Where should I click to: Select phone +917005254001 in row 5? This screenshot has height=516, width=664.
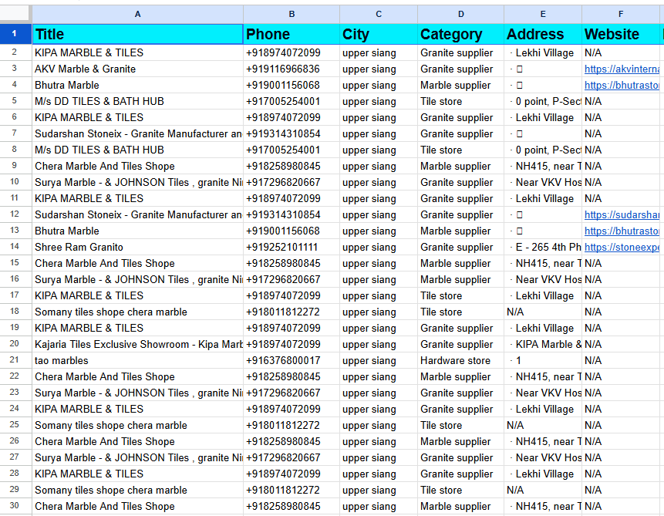click(292, 101)
